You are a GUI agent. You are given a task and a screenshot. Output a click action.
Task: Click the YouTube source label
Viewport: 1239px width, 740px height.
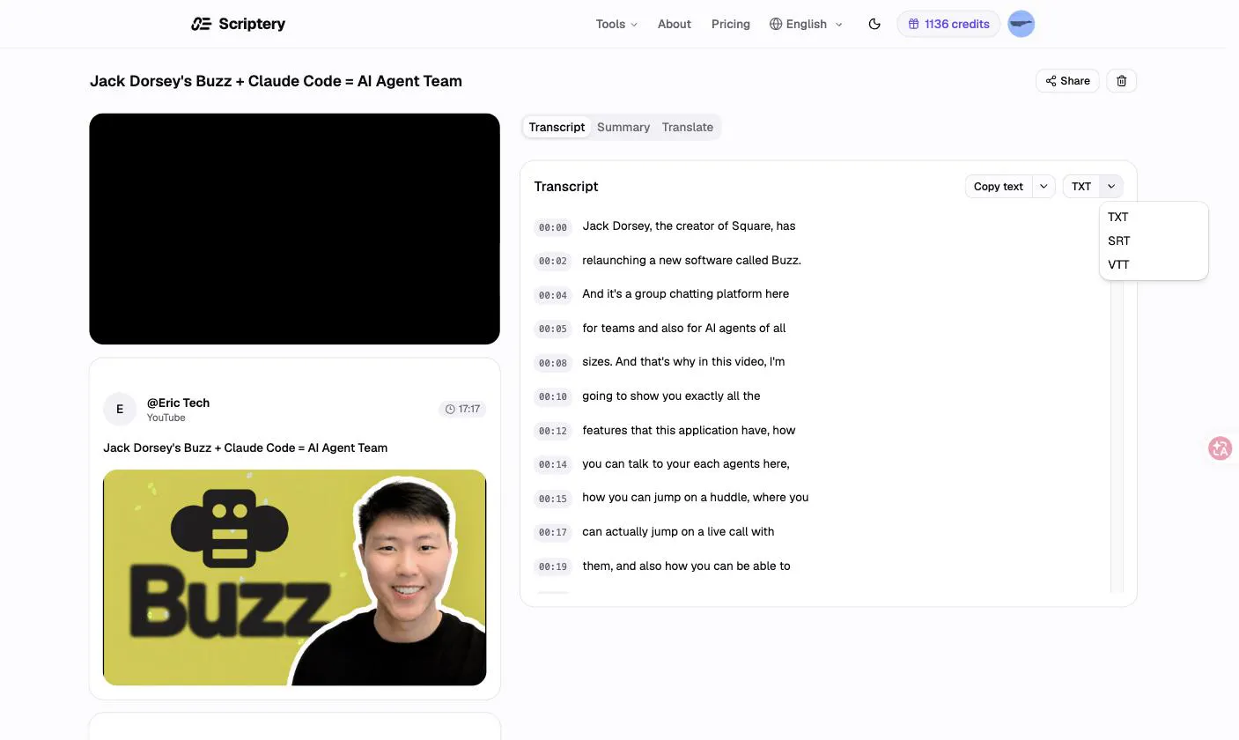pos(166,418)
